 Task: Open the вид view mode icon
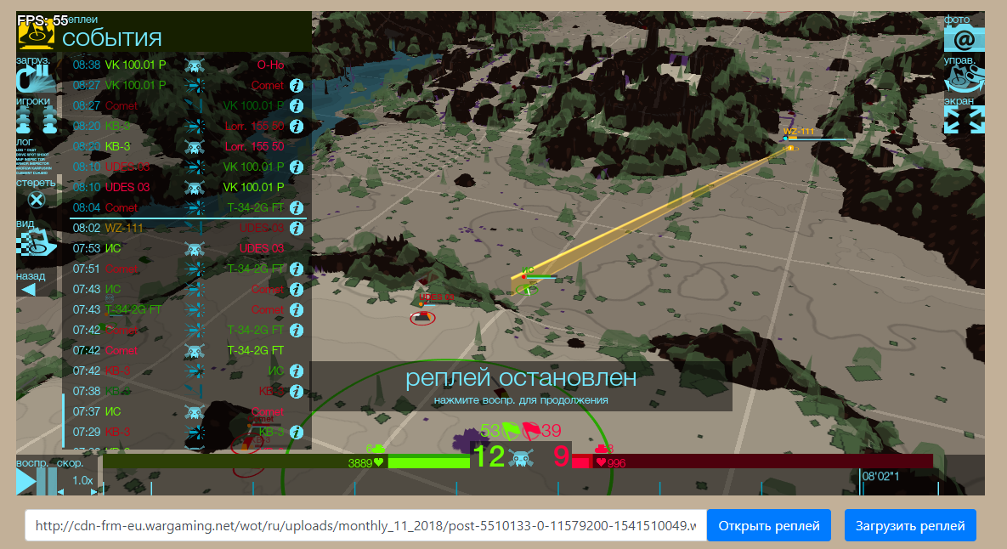36,243
